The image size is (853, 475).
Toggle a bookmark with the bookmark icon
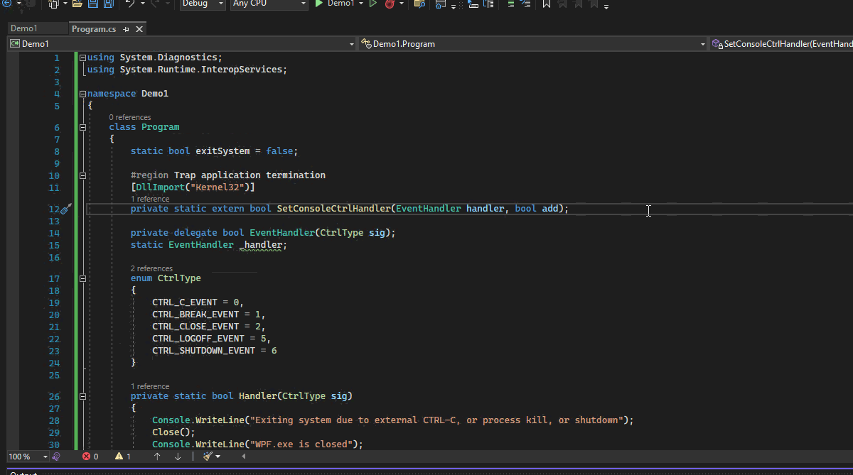point(546,4)
